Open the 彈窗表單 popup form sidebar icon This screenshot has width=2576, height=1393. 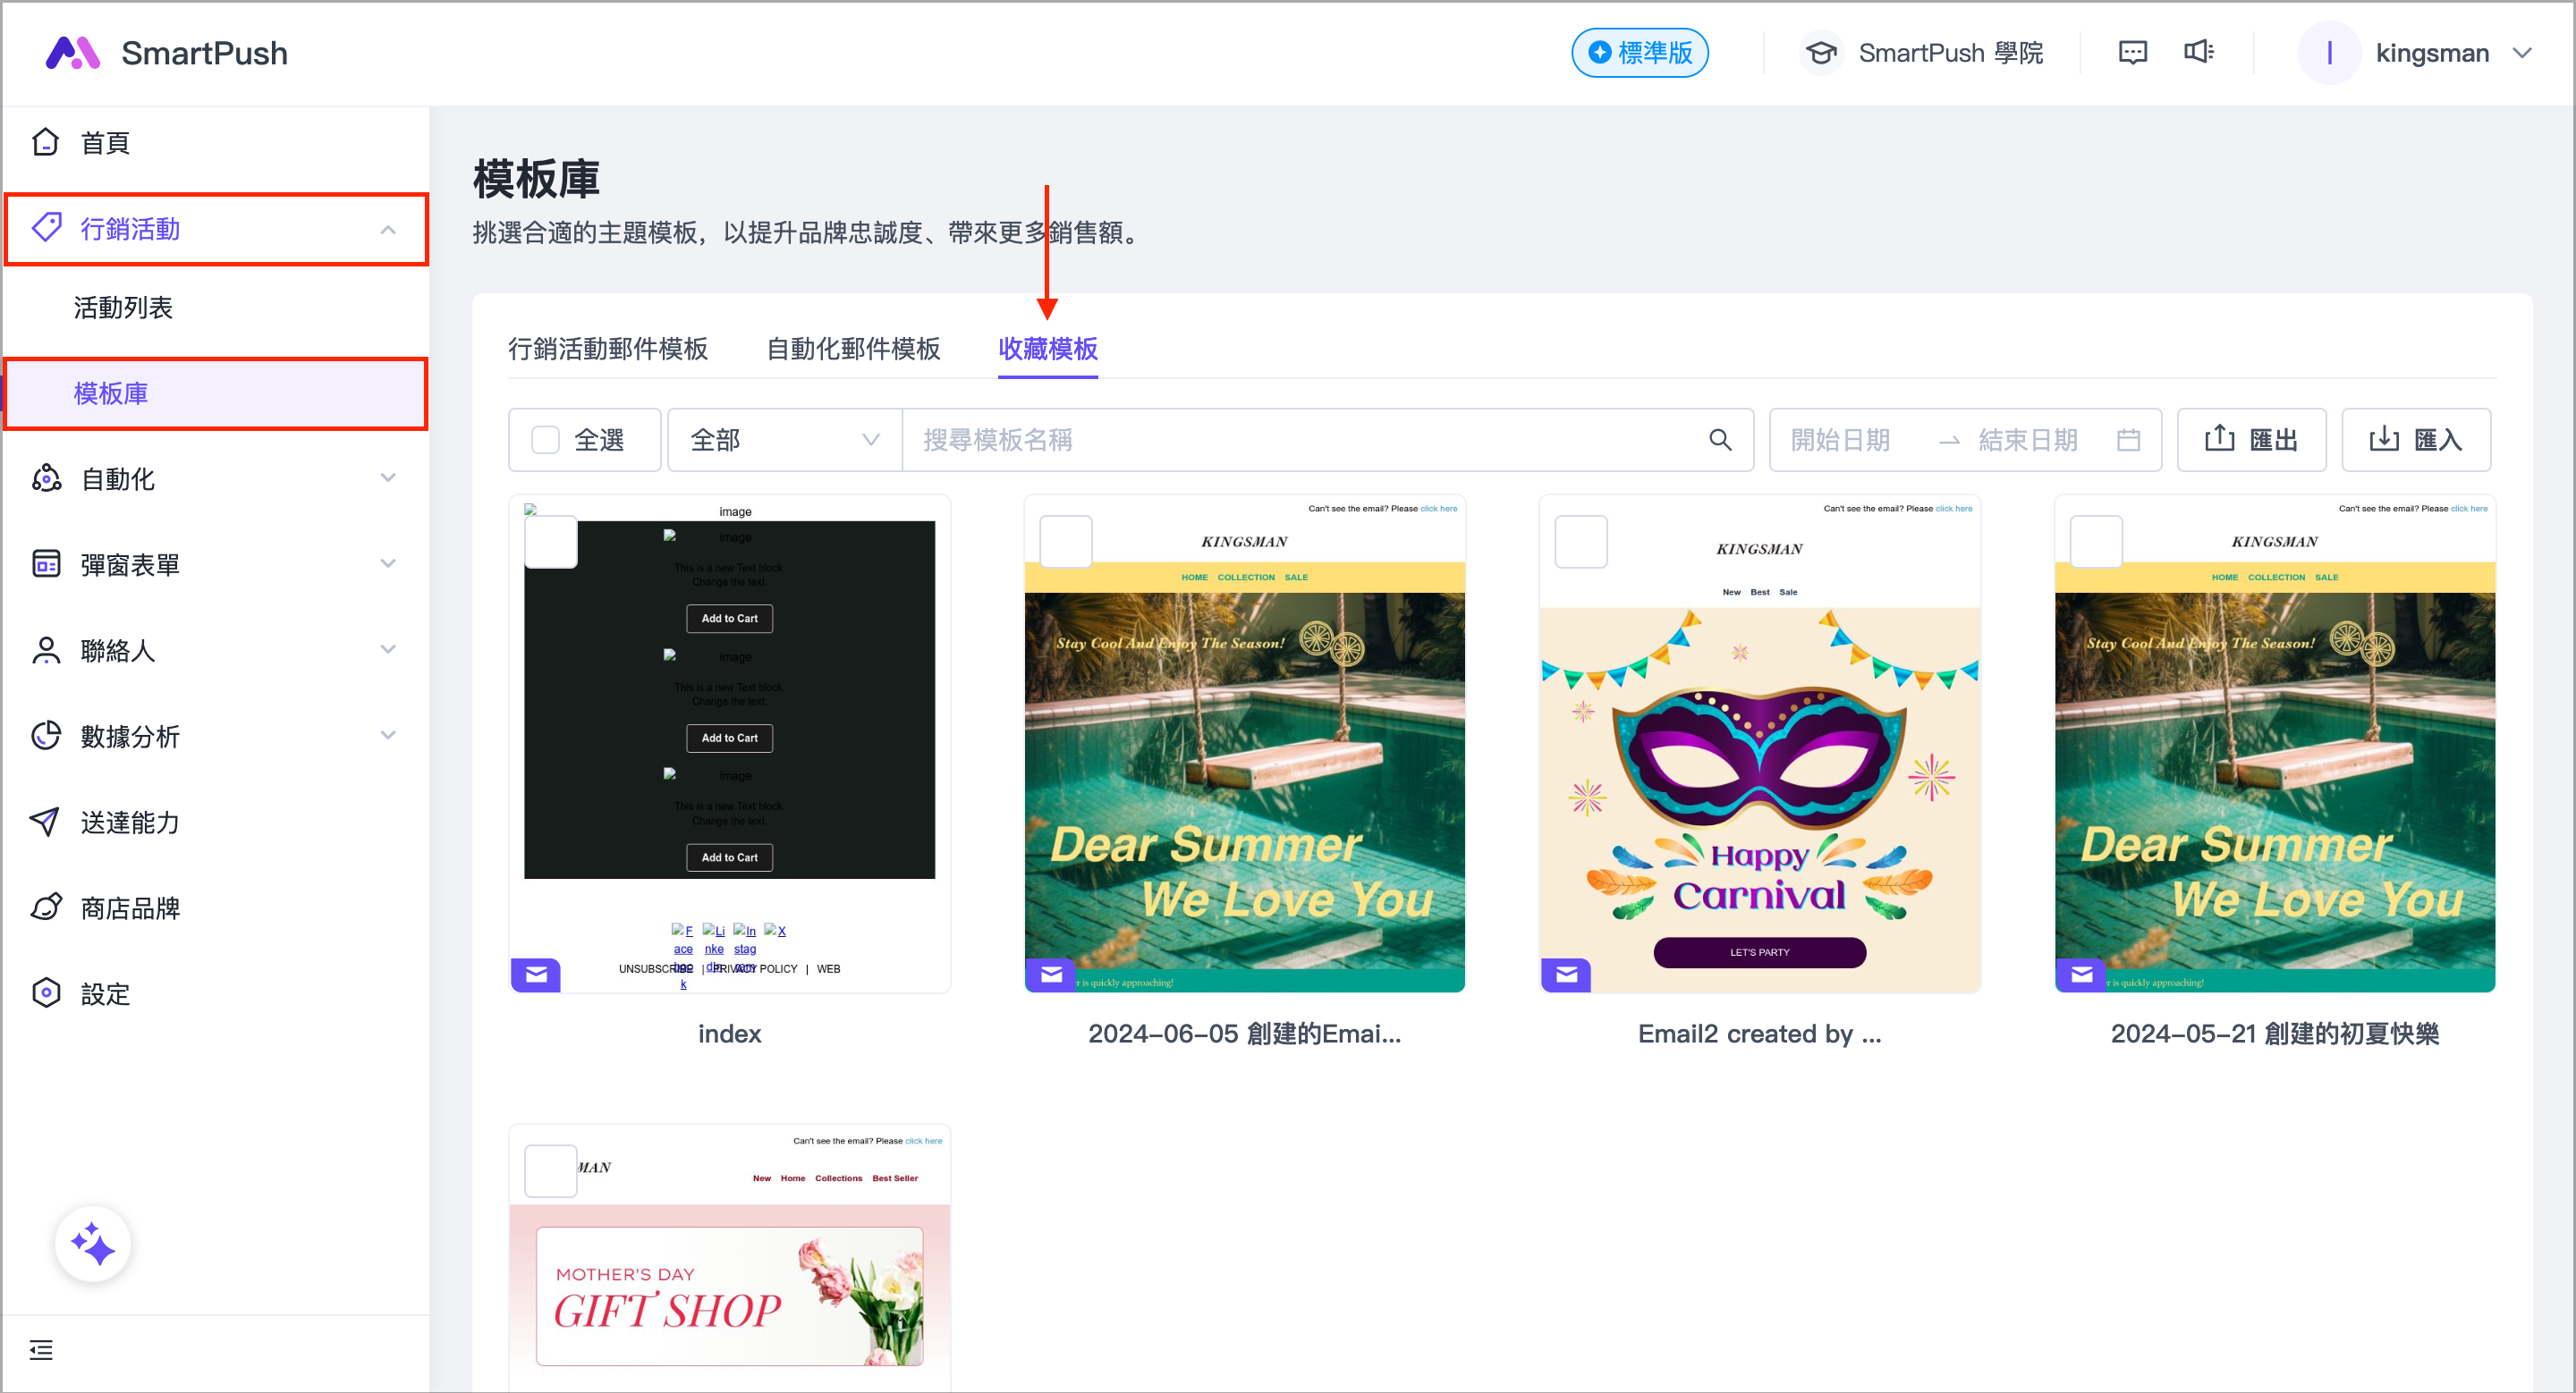[45, 563]
